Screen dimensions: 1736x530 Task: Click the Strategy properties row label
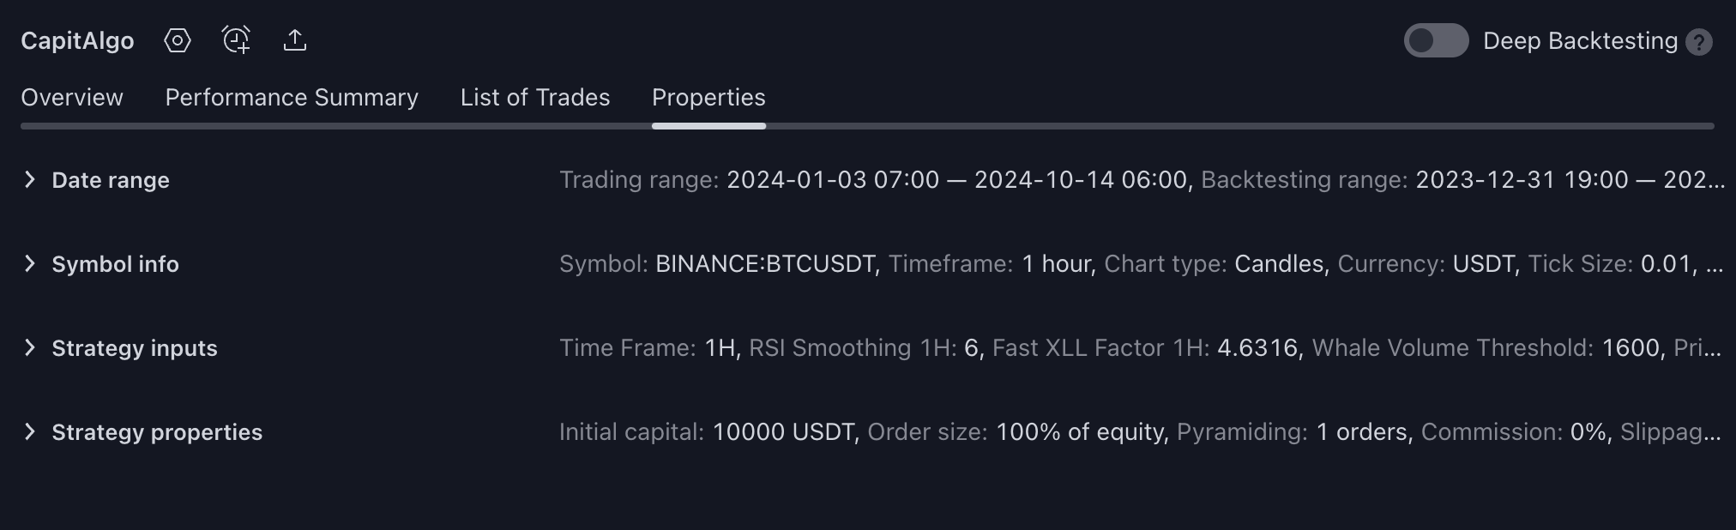point(157,432)
